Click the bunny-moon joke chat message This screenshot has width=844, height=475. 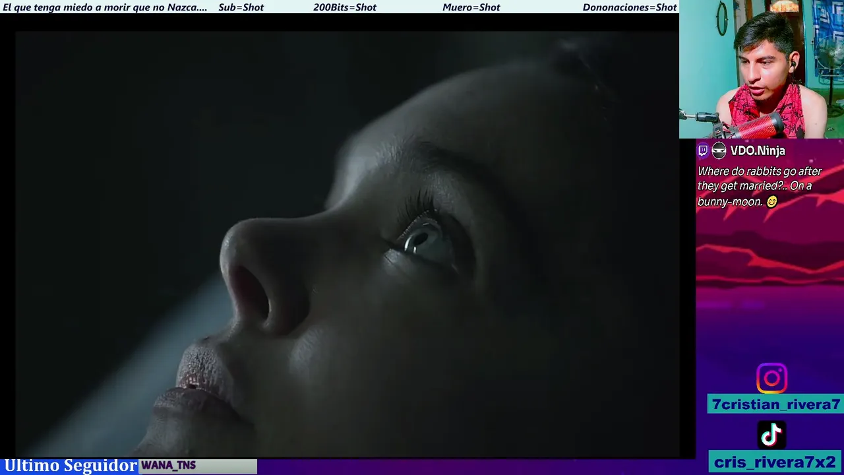760,186
